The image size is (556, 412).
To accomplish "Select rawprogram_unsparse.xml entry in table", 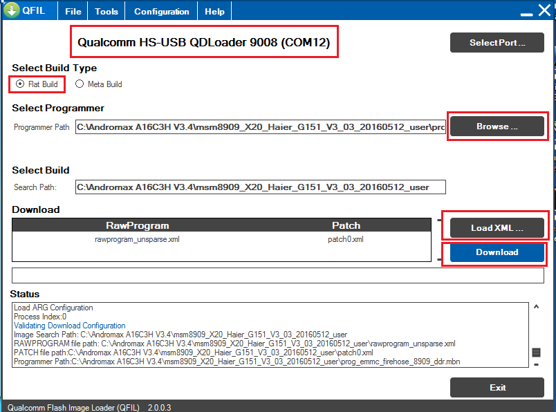I will [x=137, y=239].
